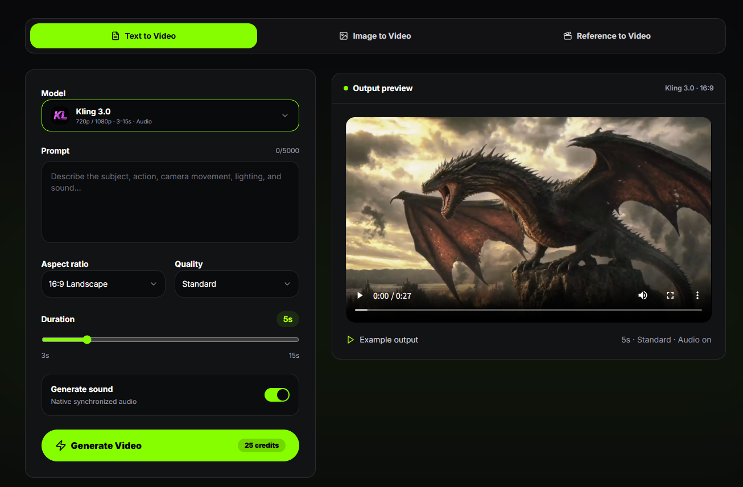Open the video player more options menu

coord(697,295)
